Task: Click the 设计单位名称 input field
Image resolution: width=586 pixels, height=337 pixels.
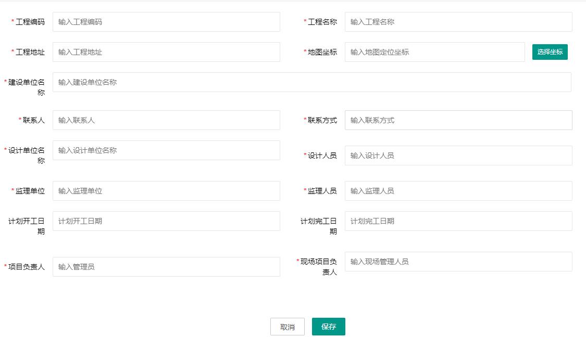Action: coord(166,150)
